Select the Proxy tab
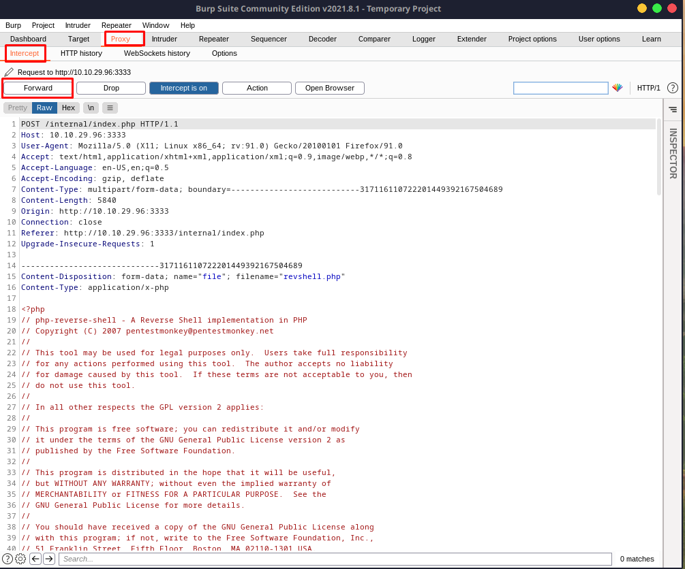Screen dimensions: 685x569 click(121, 39)
